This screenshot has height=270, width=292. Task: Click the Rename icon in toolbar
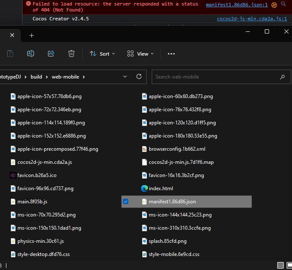31,53
